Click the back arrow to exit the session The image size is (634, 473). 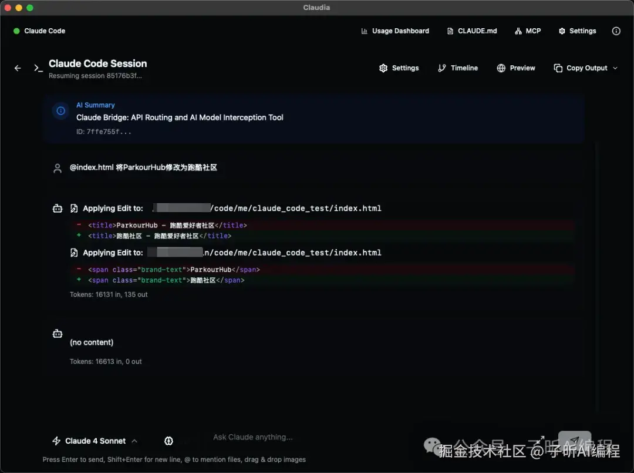[18, 68]
